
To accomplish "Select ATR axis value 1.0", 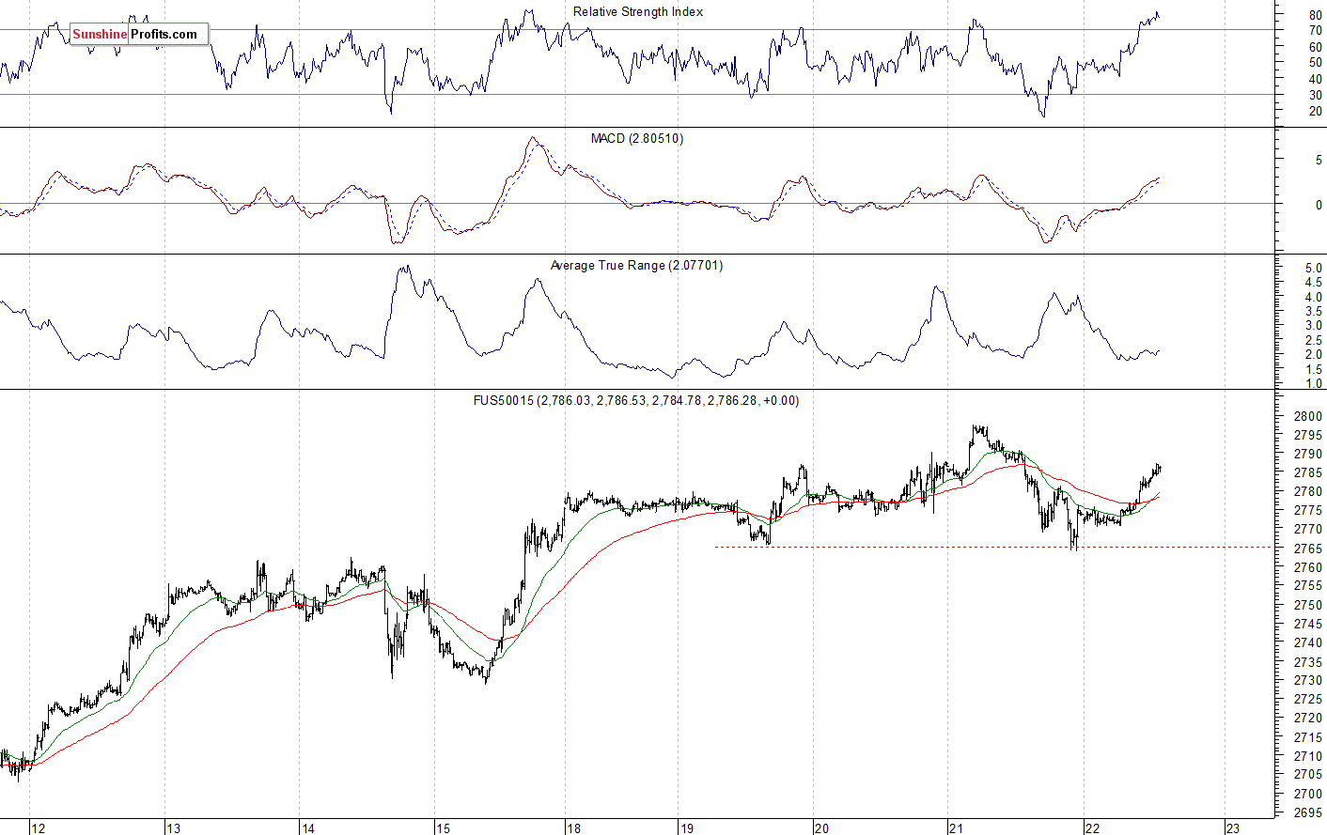I will pos(1313,384).
